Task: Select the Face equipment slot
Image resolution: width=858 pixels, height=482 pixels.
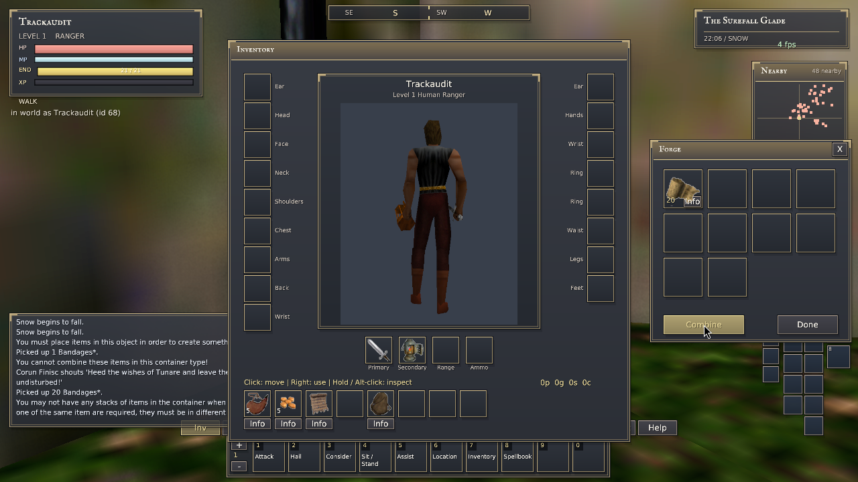Action: point(257,145)
